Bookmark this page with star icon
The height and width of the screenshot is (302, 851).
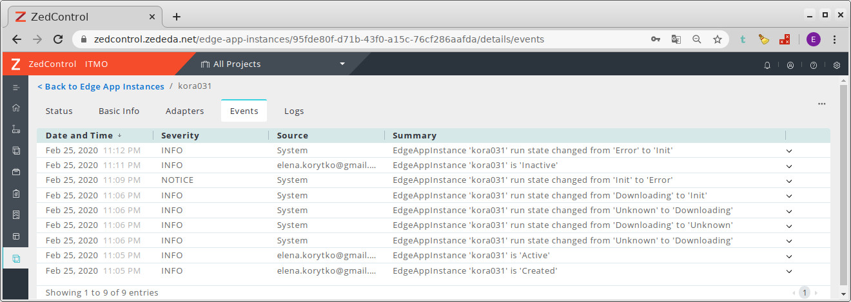(717, 39)
